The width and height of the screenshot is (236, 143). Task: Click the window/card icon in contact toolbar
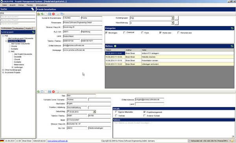tap(42, 92)
